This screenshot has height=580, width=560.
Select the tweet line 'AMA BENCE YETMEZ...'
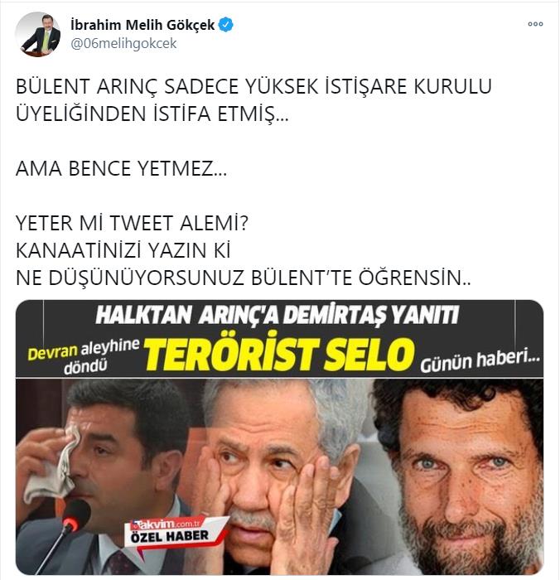121,169
